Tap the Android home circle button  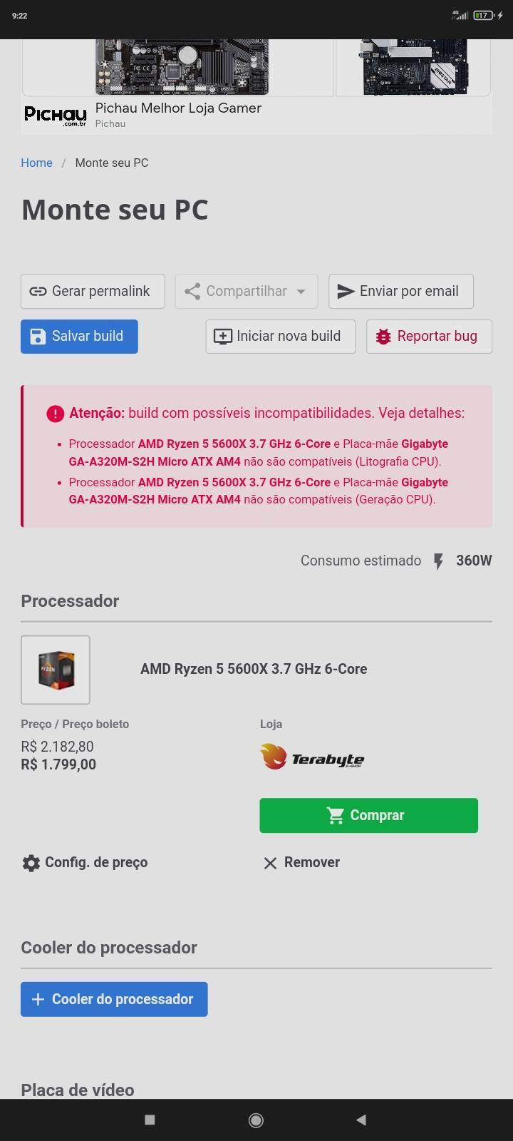(256, 1120)
